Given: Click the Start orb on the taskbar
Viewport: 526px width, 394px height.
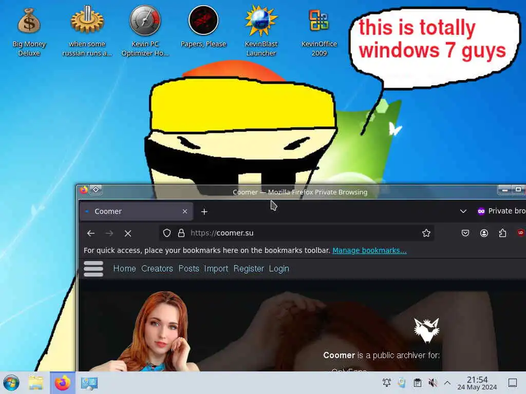Looking at the screenshot, I should (11, 383).
